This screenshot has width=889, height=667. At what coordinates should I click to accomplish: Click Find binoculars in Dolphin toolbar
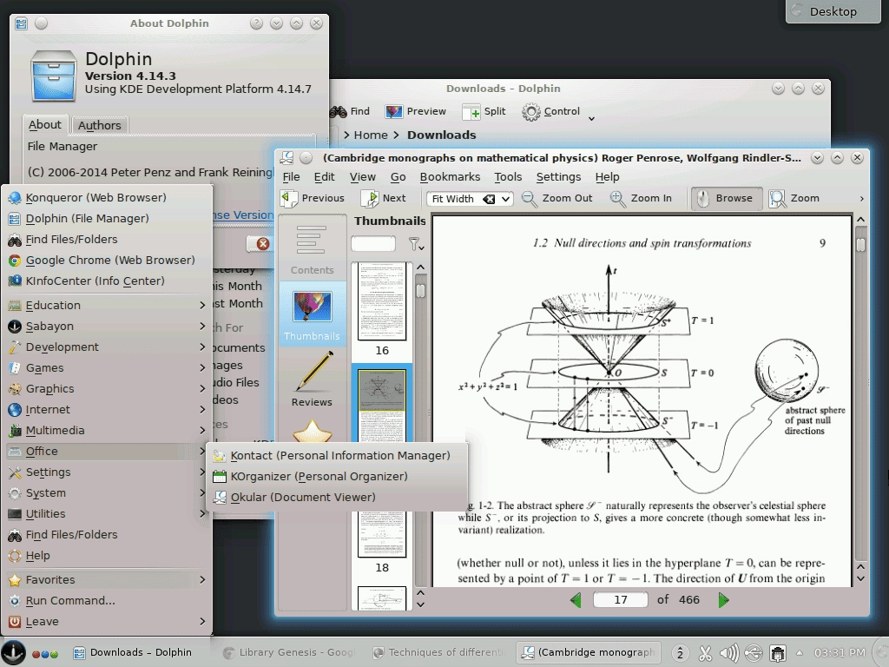click(350, 112)
